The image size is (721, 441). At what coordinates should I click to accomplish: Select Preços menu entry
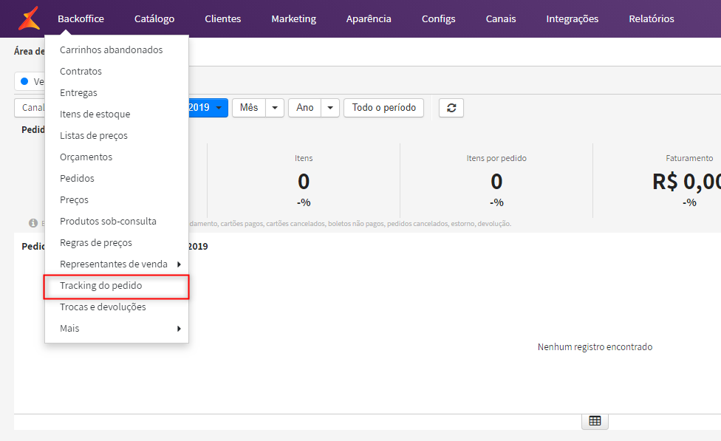point(116,199)
